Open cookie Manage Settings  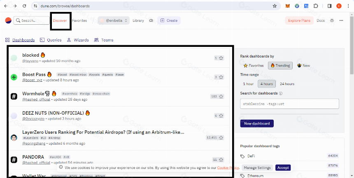tap(257, 168)
